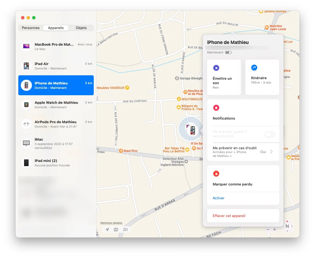Click Bar Tabac Fdj Pmu Le Beffroi marker
Viewport: 315px width, 258px height.
[187, 149]
